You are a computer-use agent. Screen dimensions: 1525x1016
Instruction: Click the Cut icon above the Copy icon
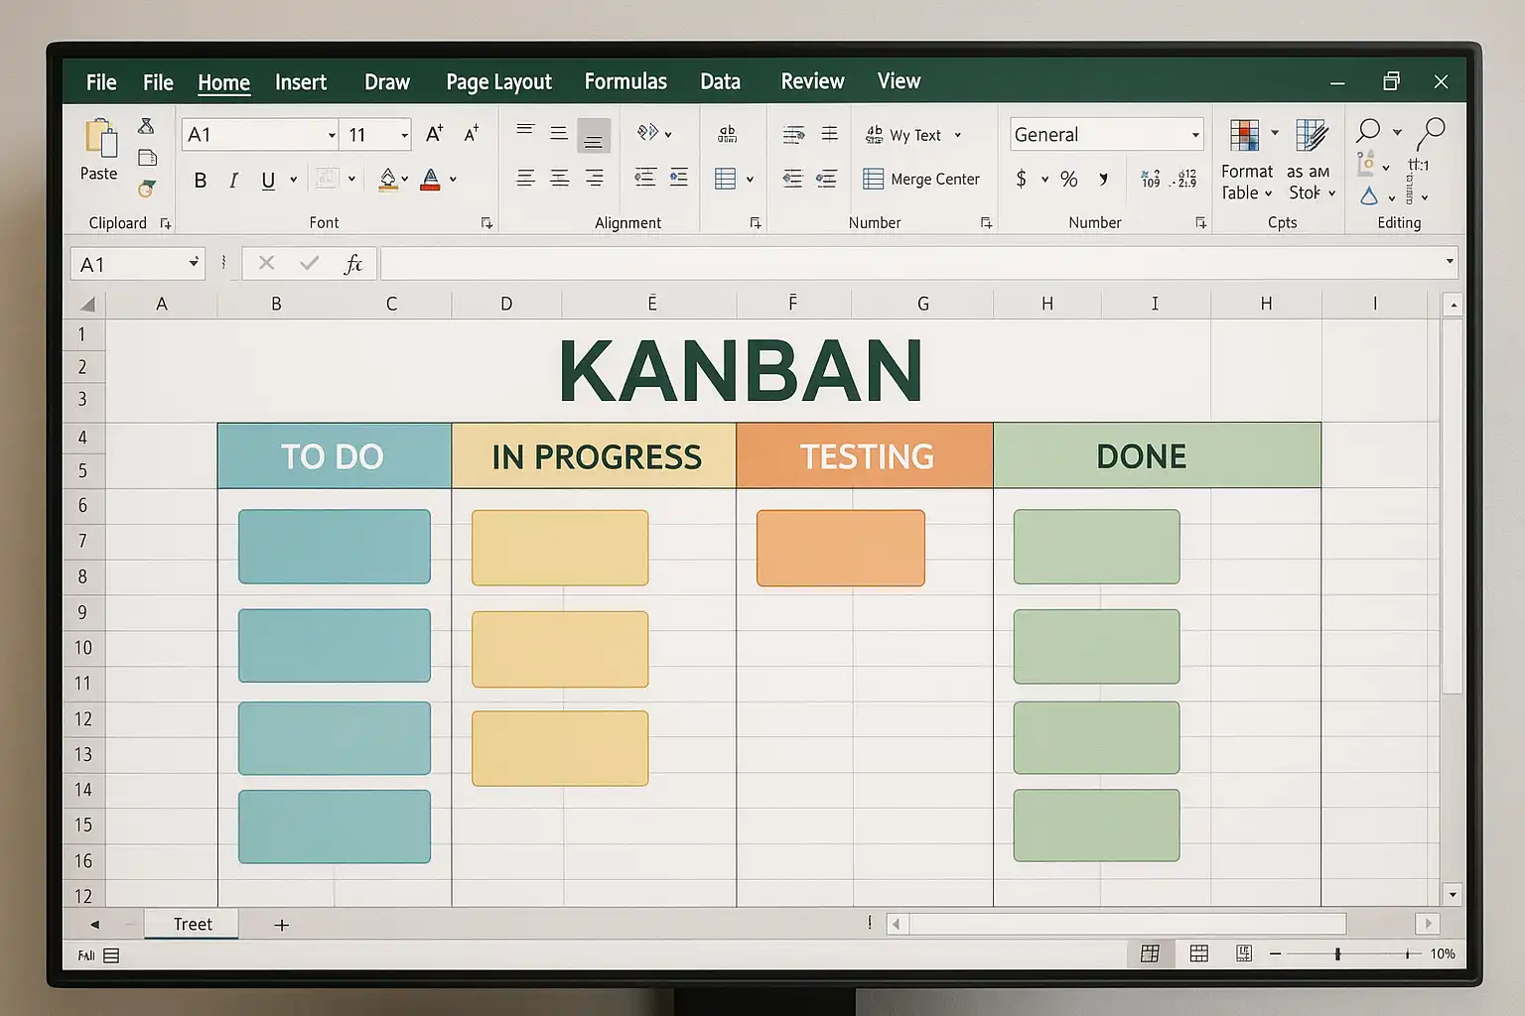coord(146,126)
